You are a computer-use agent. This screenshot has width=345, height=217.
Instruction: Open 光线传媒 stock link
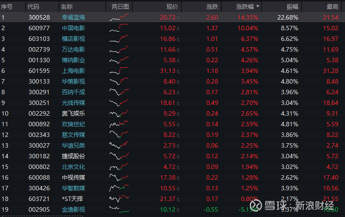(73, 103)
